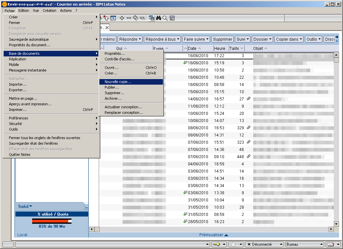Screen dimensions: 343x249
Task: Click the grayed-out access level icon in status bar
Action: click(232, 244)
